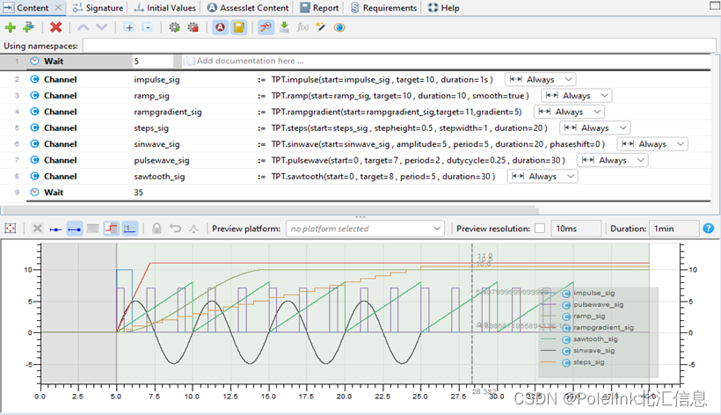
Task: Expand all steps with the plus icon
Action: [129, 27]
